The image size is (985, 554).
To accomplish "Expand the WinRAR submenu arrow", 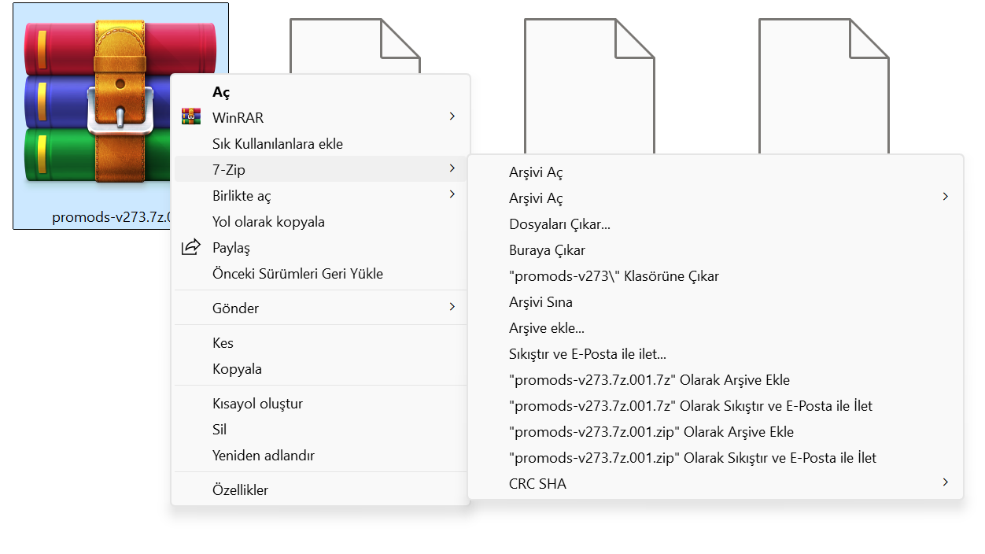I will 452,116.
